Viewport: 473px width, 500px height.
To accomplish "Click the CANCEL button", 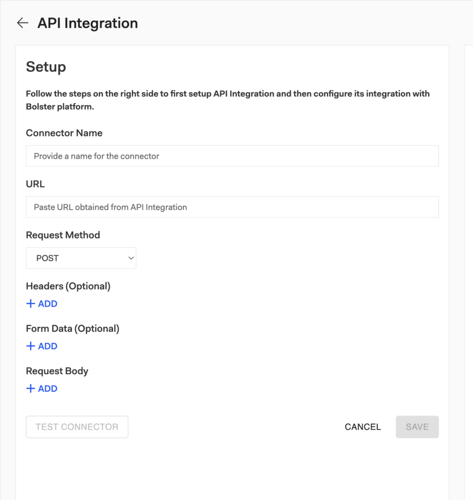I will [x=363, y=427].
